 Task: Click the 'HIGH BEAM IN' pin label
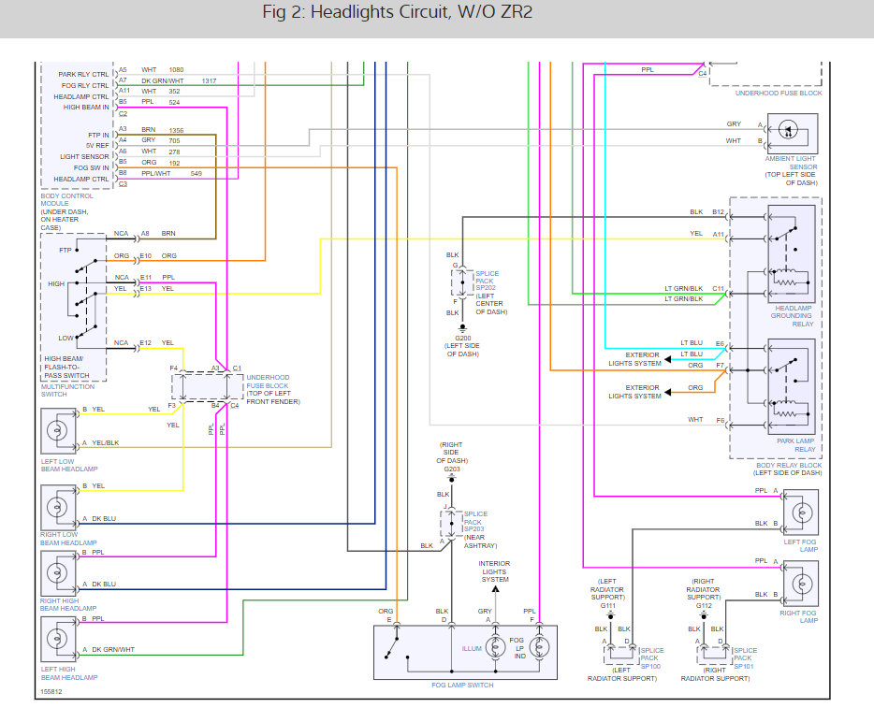click(x=86, y=107)
